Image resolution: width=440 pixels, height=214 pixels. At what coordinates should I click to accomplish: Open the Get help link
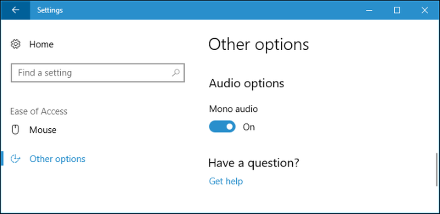(x=226, y=181)
